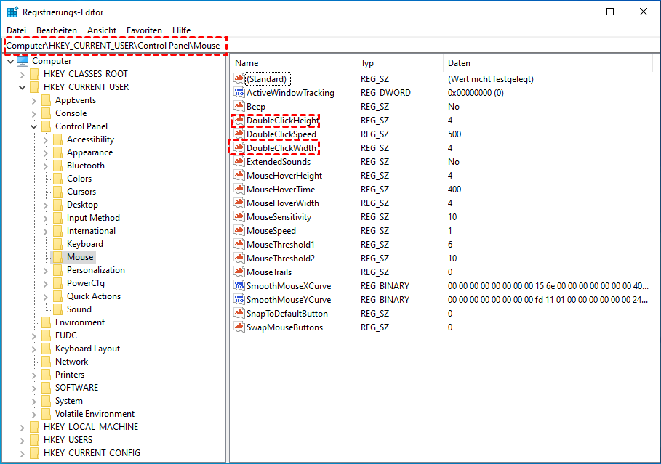
Task: Select the Keyboard key in tree
Action: 85,244
